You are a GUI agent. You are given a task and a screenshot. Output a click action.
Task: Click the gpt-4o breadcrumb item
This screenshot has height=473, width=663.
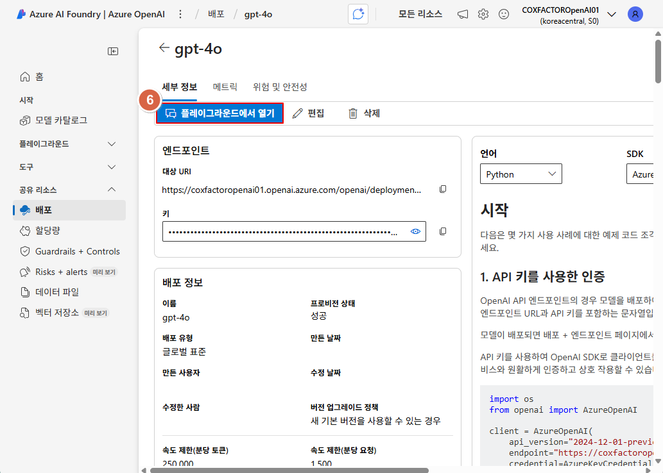[x=259, y=14]
